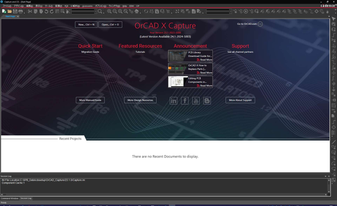Click the Open... Ctrl + O button
The height and width of the screenshot is (206, 337).
tap(110, 24)
